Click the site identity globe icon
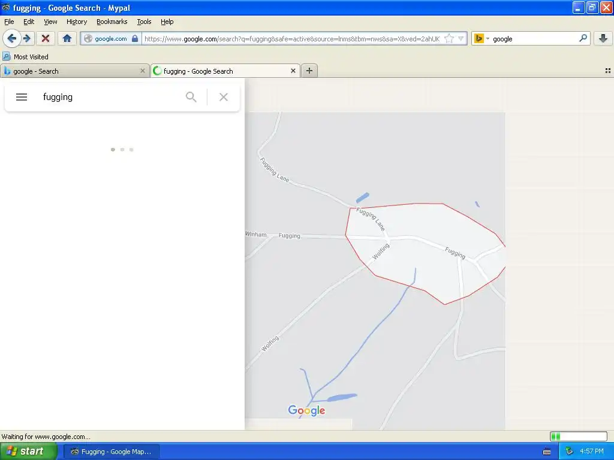The width and height of the screenshot is (614, 460). coord(88,38)
